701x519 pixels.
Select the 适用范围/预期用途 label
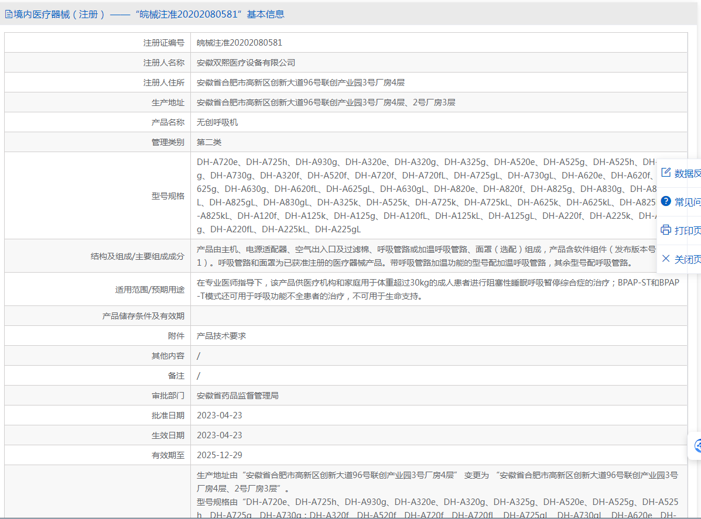(x=149, y=290)
